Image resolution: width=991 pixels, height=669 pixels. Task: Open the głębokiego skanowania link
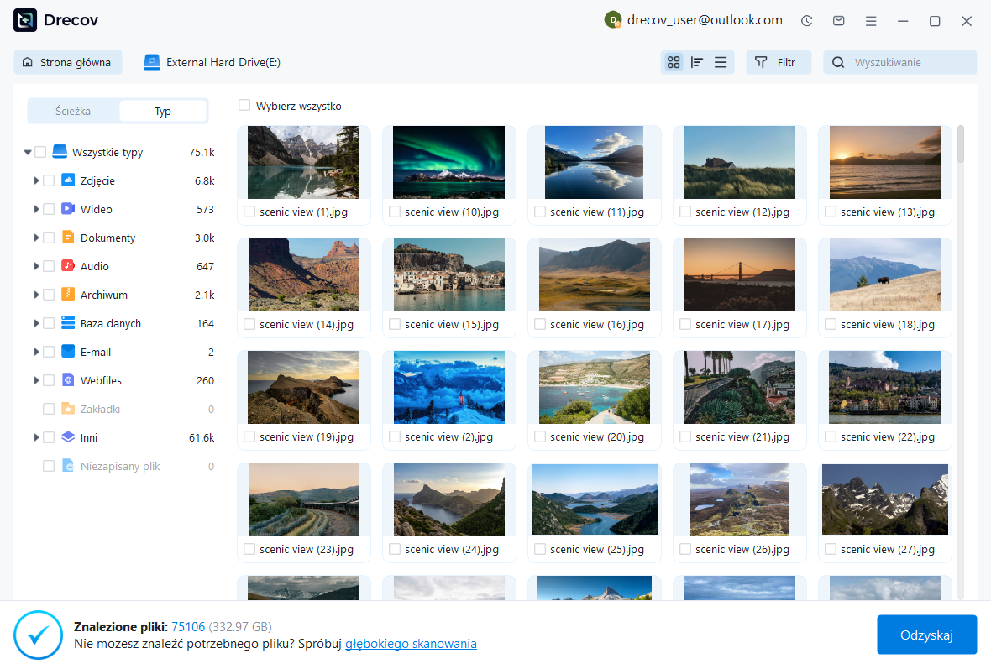pyautogui.click(x=411, y=644)
